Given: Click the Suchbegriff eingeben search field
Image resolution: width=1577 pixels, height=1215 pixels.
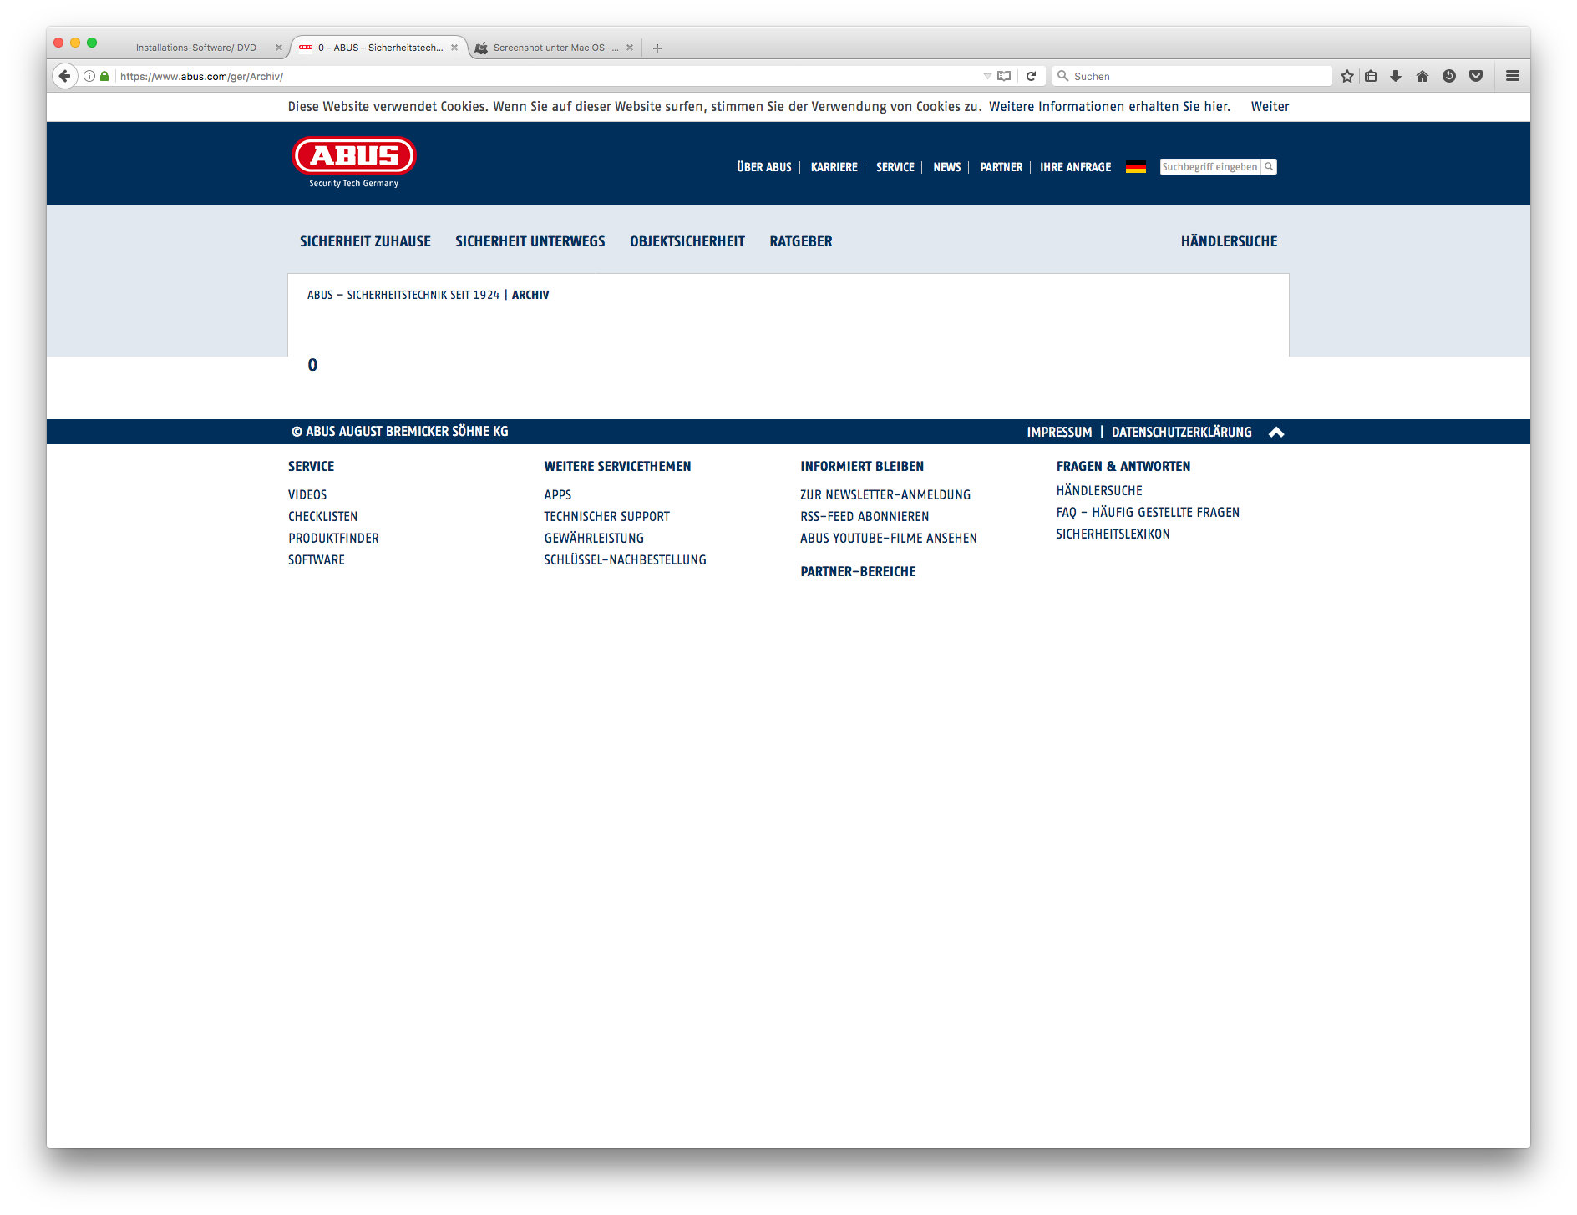Looking at the screenshot, I should 1209,167.
